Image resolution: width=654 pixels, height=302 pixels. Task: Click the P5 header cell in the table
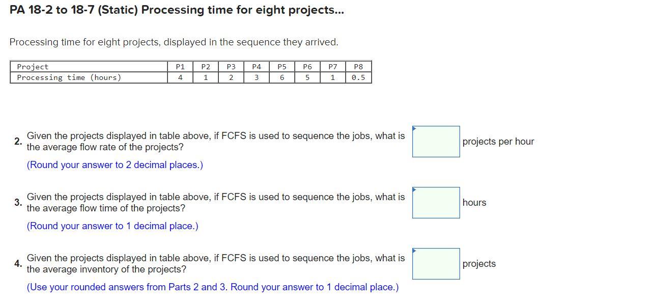pos(282,66)
